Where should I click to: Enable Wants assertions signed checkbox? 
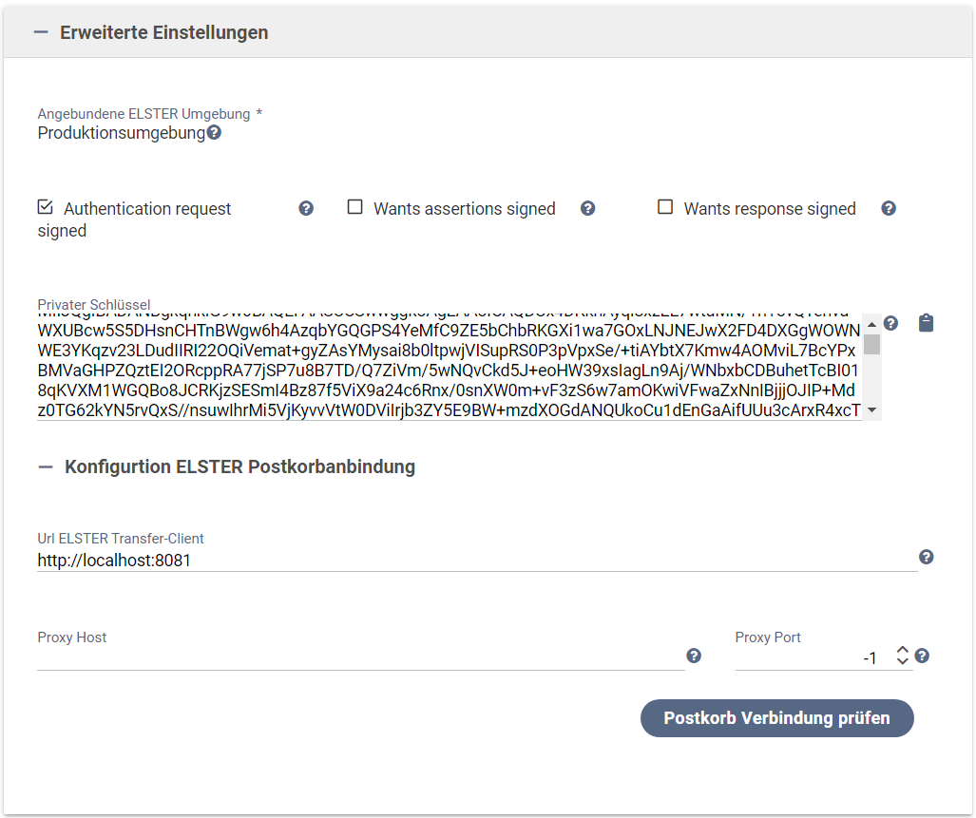(355, 207)
